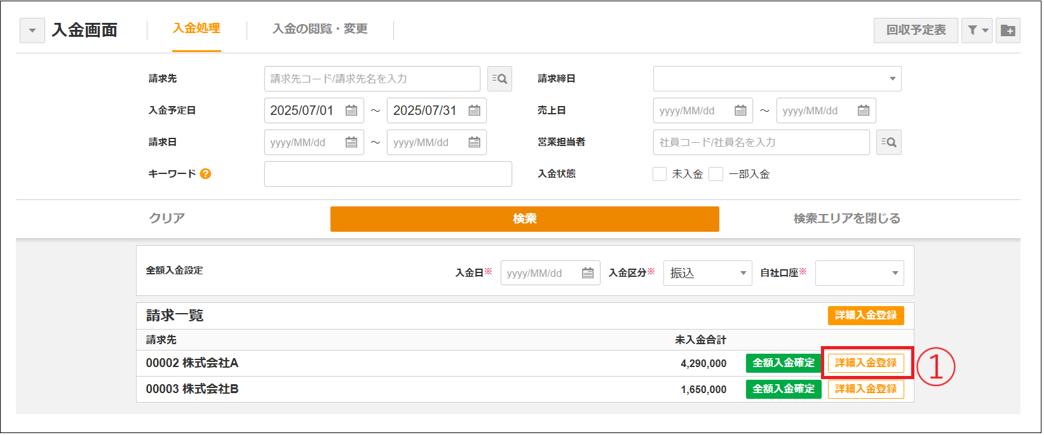
Task: Check the 一部入金 checkbox
Action: click(x=716, y=174)
